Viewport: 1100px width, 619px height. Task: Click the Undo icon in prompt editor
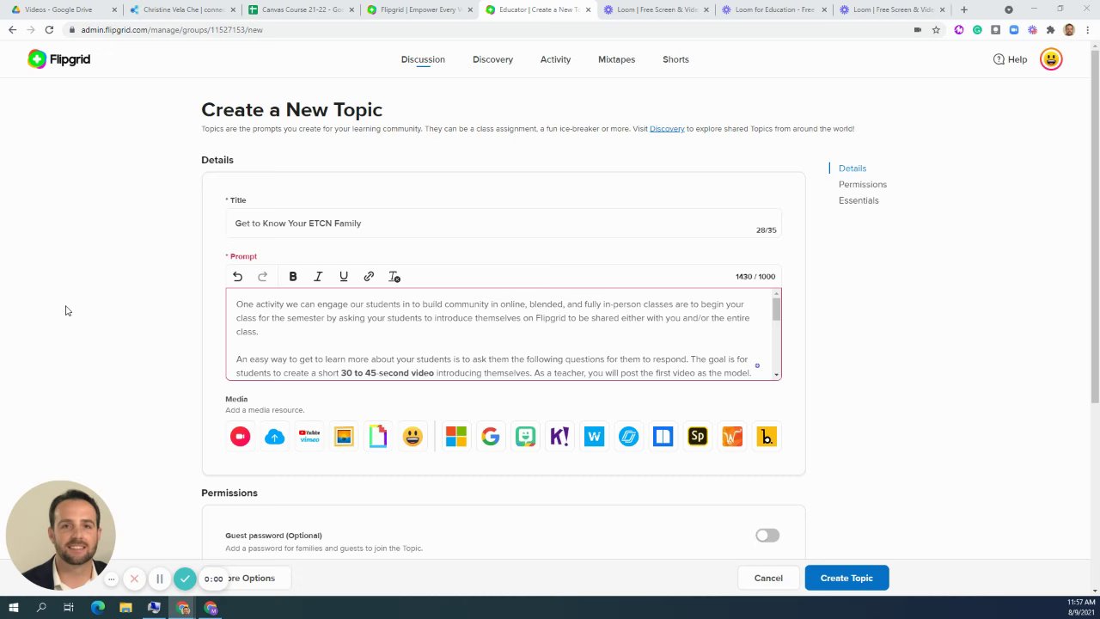[237, 277]
